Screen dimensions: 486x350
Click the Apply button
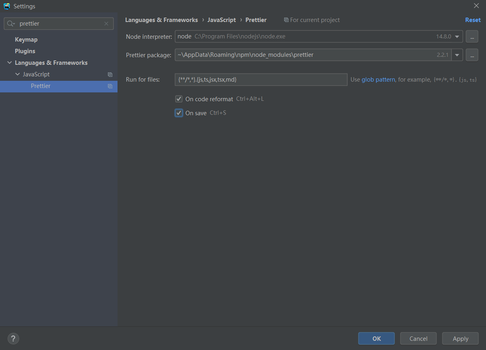(x=460, y=338)
